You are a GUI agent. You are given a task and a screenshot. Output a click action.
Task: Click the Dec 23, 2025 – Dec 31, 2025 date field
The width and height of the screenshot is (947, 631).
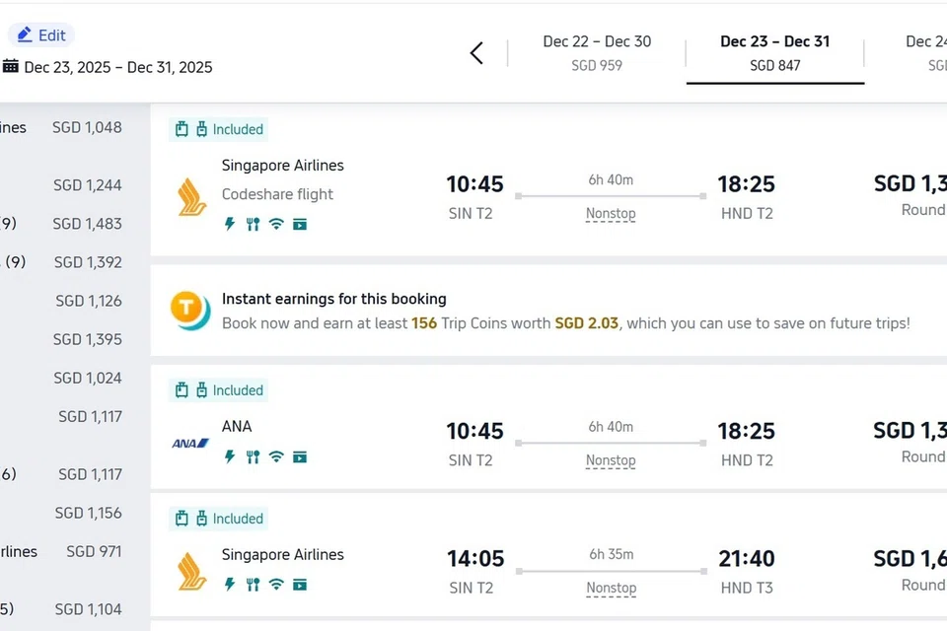click(118, 67)
